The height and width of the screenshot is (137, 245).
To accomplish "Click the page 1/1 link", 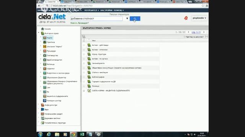I will pyautogui.click(x=196, y=32).
